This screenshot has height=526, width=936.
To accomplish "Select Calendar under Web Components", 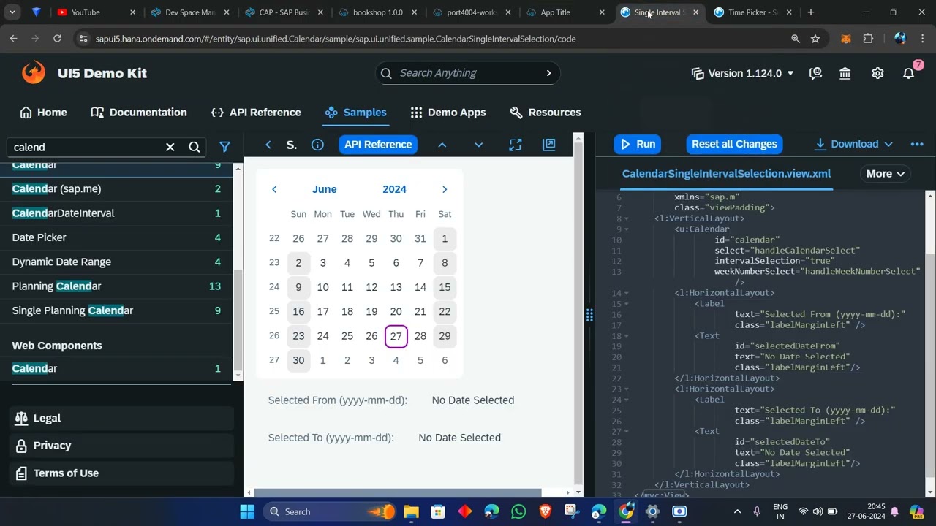I will tap(116, 368).
